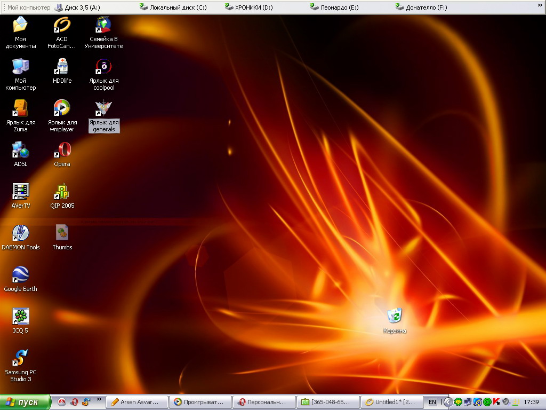Switch to the Untitled1* taskbar window
The width and height of the screenshot is (546, 410).
[392, 402]
